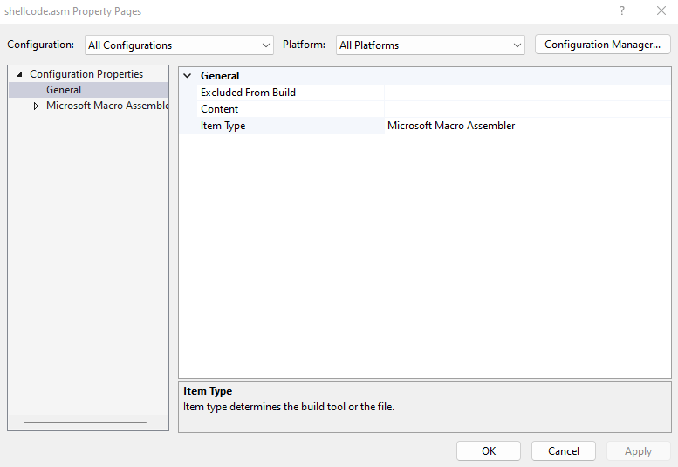Cancel the property pages dialog
This screenshot has height=467, width=678.
point(564,451)
